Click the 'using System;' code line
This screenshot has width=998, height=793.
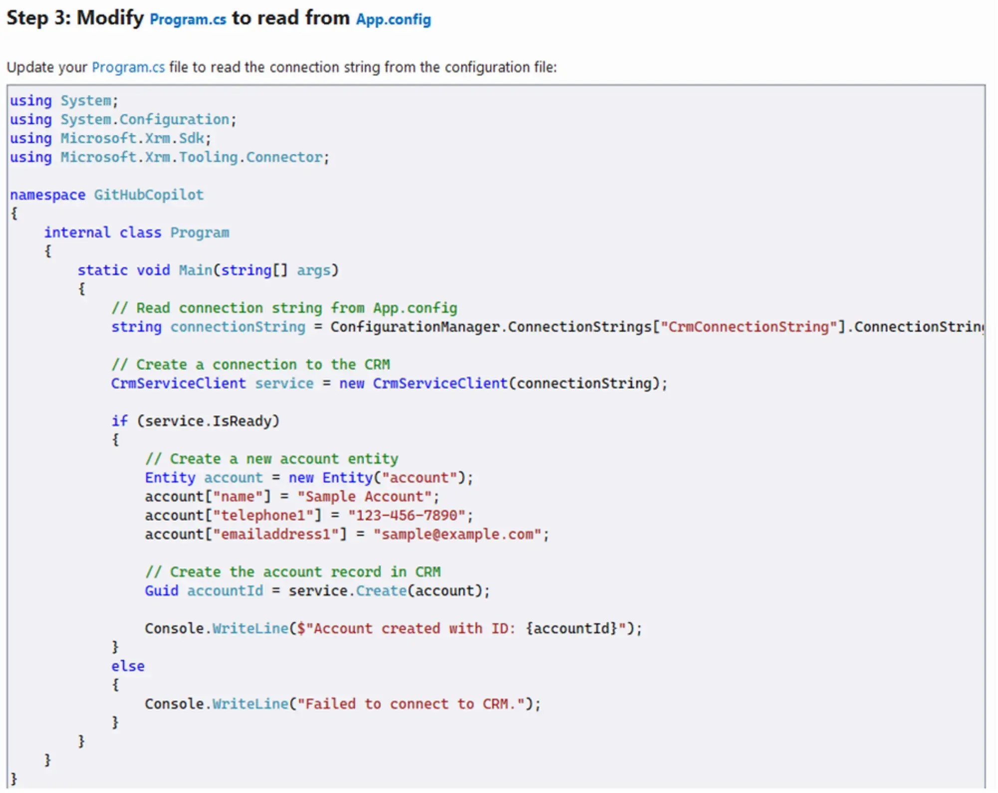[64, 101]
